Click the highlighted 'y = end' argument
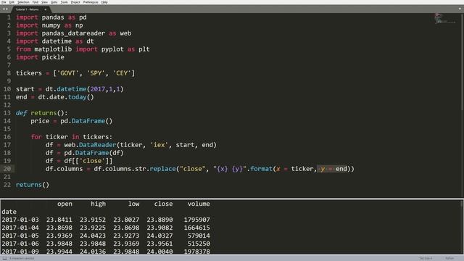The width and height of the screenshot is (464, 261). point(332,169)
